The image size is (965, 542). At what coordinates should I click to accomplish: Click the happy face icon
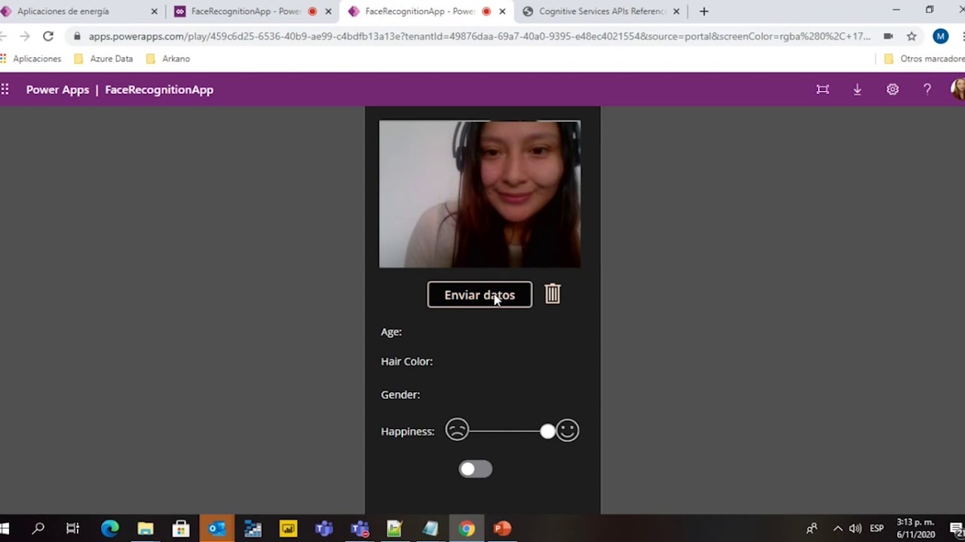[568, 430]
